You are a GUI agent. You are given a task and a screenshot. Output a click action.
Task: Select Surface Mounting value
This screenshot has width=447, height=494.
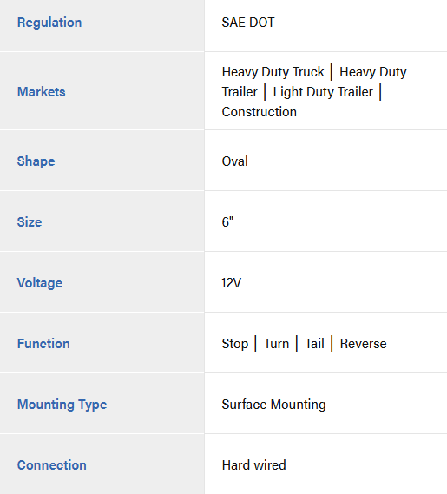pos(273,405)
